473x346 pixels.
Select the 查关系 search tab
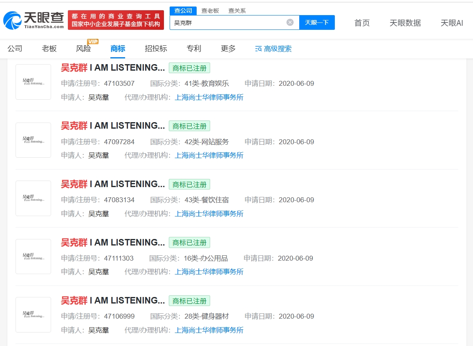(237, 11)
